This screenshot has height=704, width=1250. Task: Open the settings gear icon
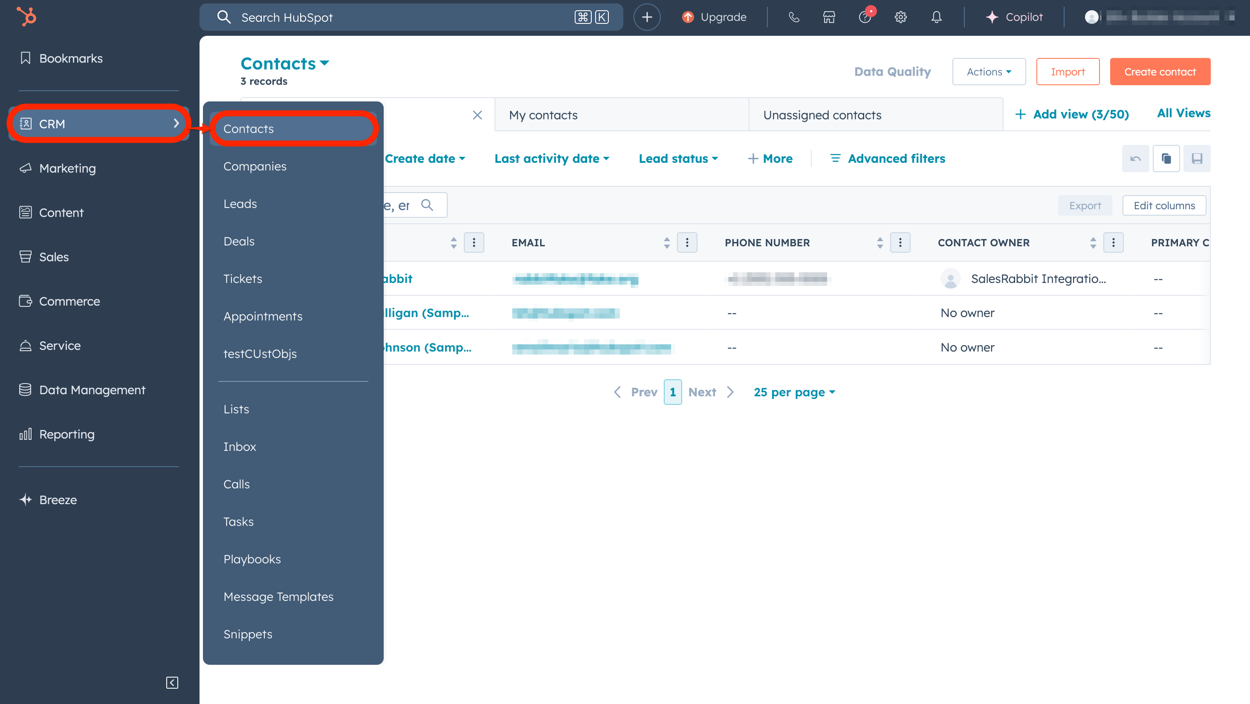900,17
